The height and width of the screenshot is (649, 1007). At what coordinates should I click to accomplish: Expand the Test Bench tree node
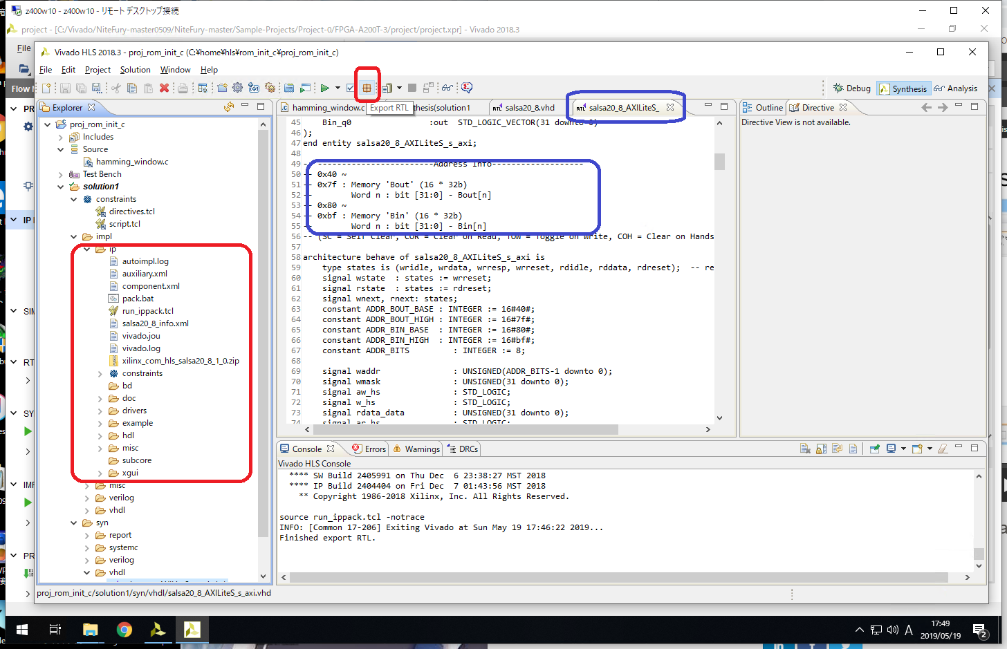click(x=60, y=174)
